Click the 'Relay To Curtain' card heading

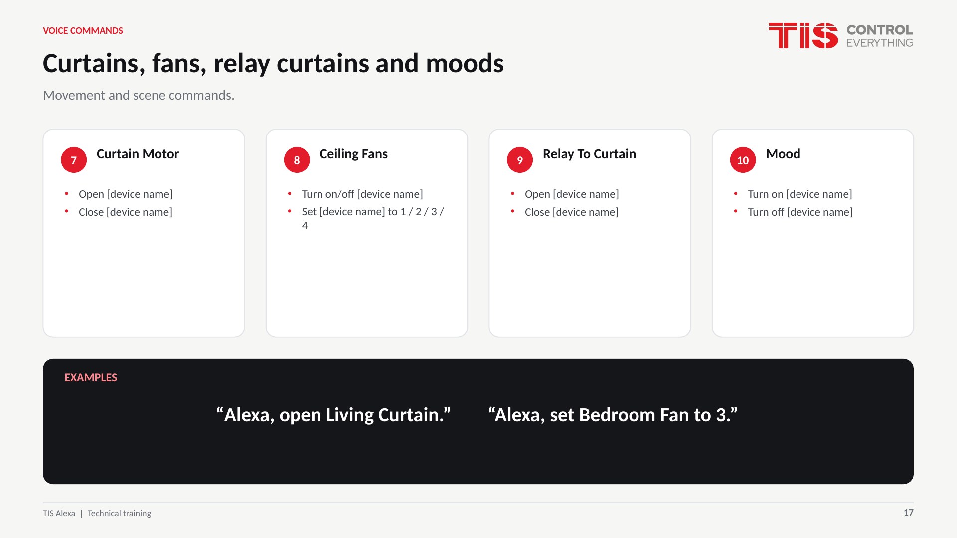589,154
